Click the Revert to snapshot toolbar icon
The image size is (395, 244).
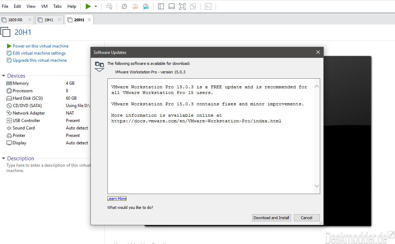pos(135,6)
